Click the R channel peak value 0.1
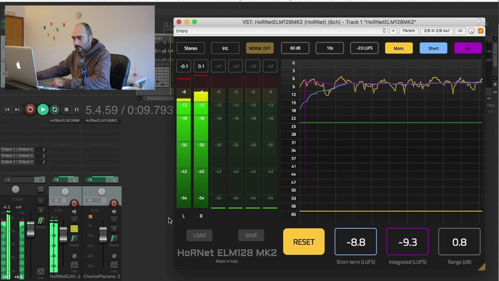Image resolution: width=499 pixels, height=281 pixels. [x=201, y=66]
